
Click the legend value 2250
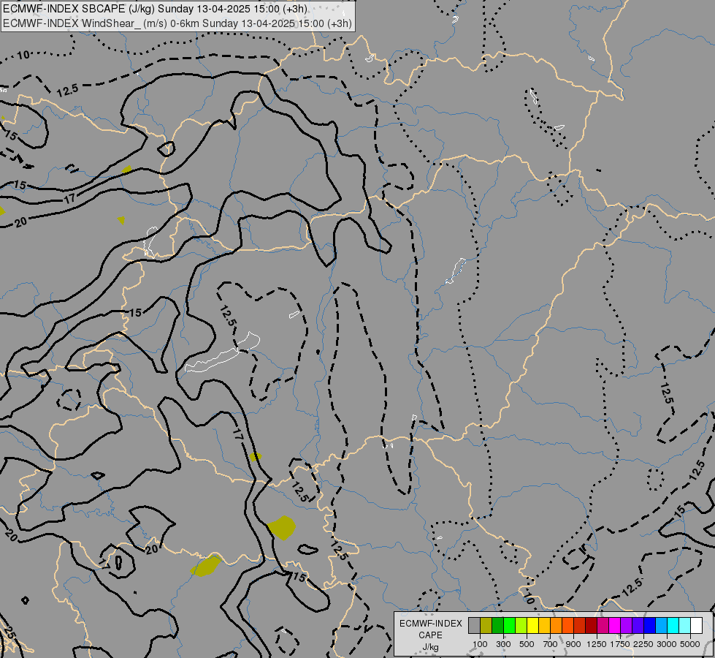pos(643,644)
